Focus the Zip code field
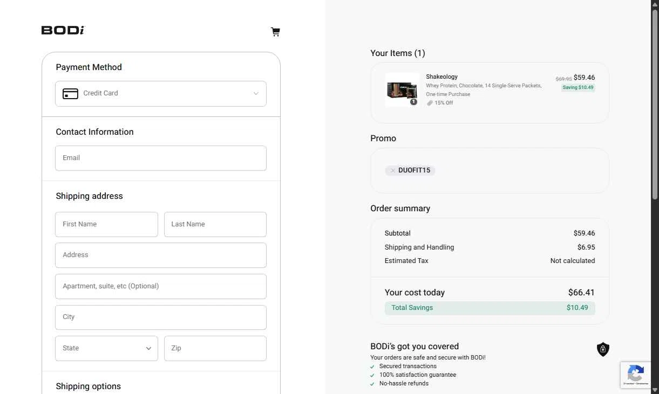Image resolution: width=659 pixels, height=394 pixels. 215,348
